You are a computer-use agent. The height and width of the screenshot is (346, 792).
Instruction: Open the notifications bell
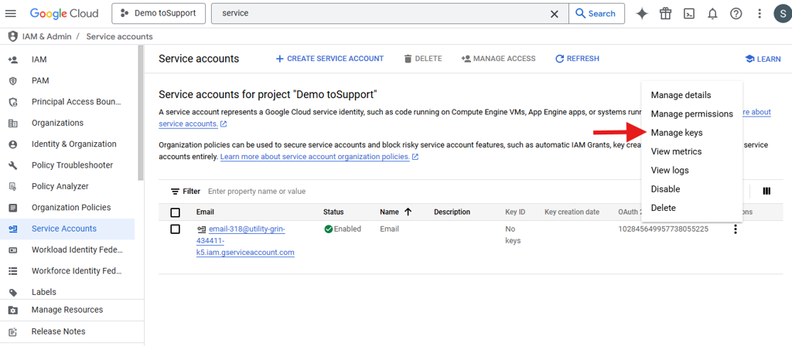712,13
